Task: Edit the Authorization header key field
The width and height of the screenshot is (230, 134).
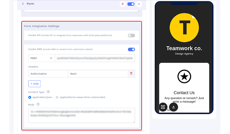Action: pos(48,74)
